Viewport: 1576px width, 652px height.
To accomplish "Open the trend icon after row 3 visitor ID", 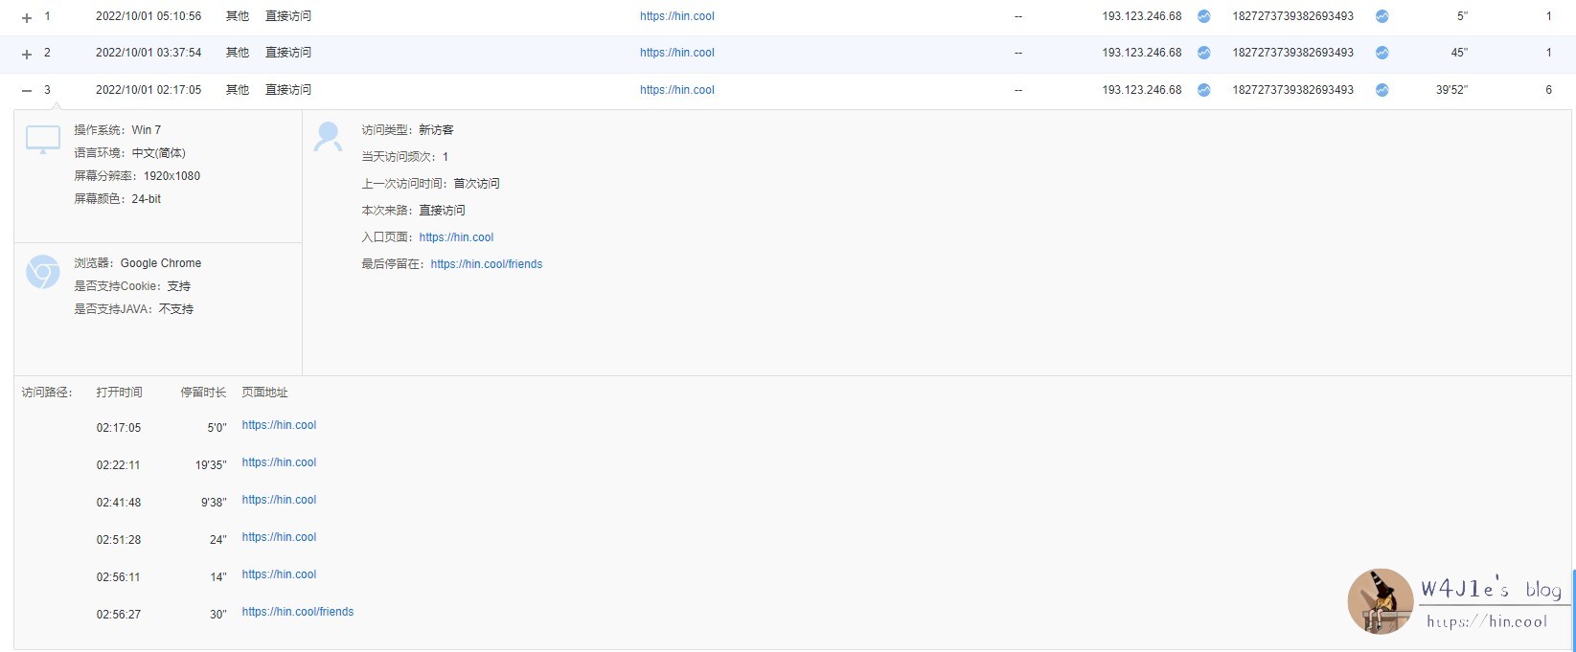I will 1382,90.
